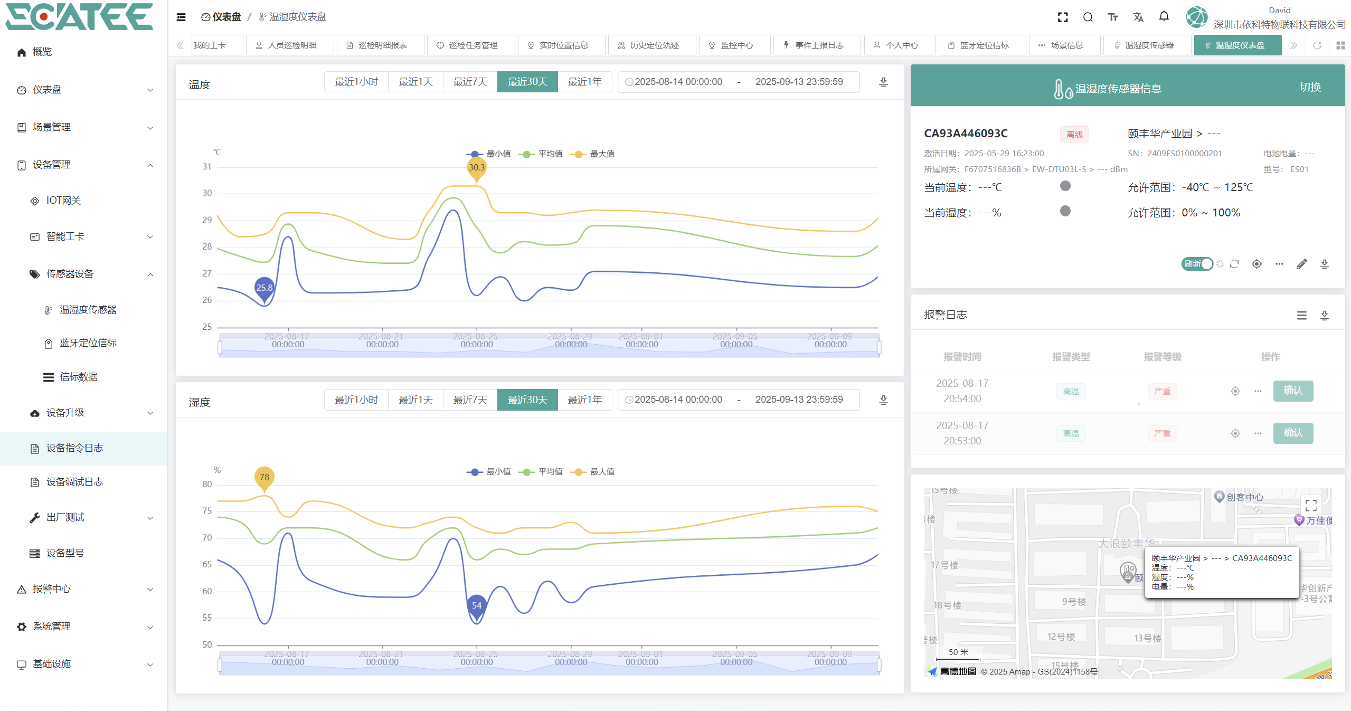Click the fullscreen icon in top header
The image size is (1351, 712).
pyautogui.click(x=1063, y=17)
